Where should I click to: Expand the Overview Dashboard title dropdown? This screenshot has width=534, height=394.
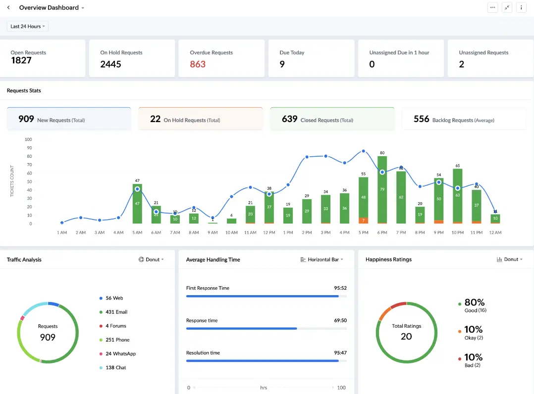pyautogui.click(x=82, y=7)
